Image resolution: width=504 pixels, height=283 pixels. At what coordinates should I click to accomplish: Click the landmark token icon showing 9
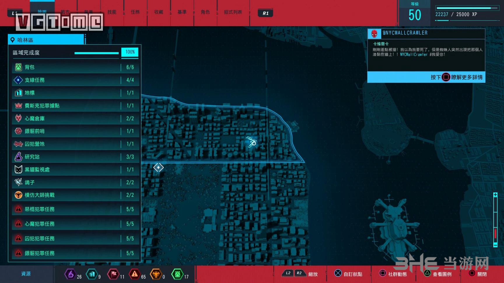click(92, 274)
